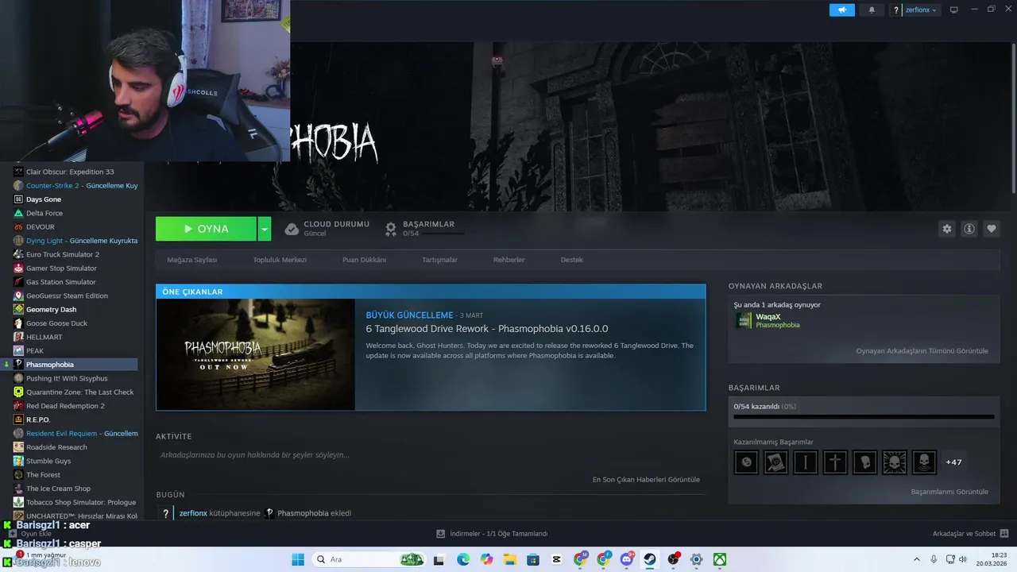
Task: Open En Son Çıkan Haberleri Görüntüle link
Action: click(x=646, y=480)
